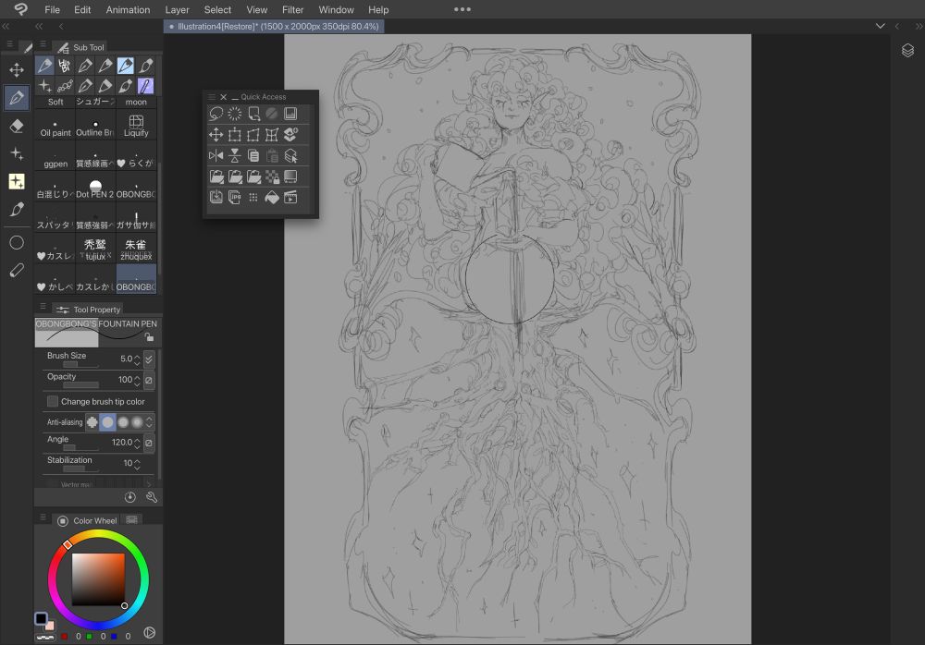
Task: Click the Fill bucket icon in Quick Access
Action: [x=272, y=198]
